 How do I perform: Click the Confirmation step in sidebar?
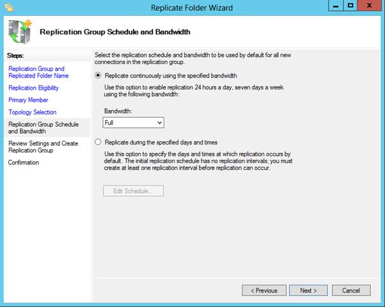pos(24,162)
